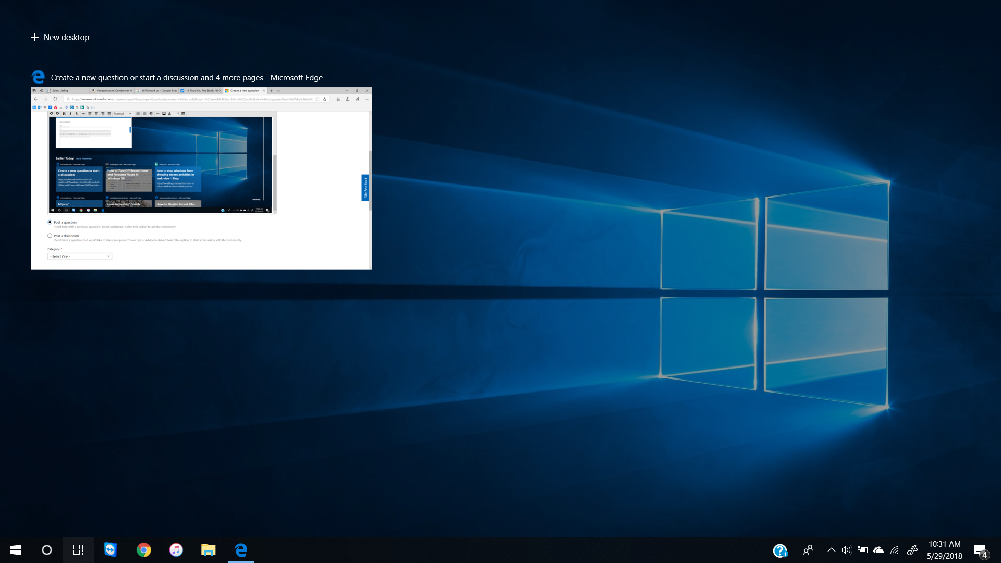Open the volume speaker control
Viewport: 1001px width, 563px height.
(x=846, y=550)
